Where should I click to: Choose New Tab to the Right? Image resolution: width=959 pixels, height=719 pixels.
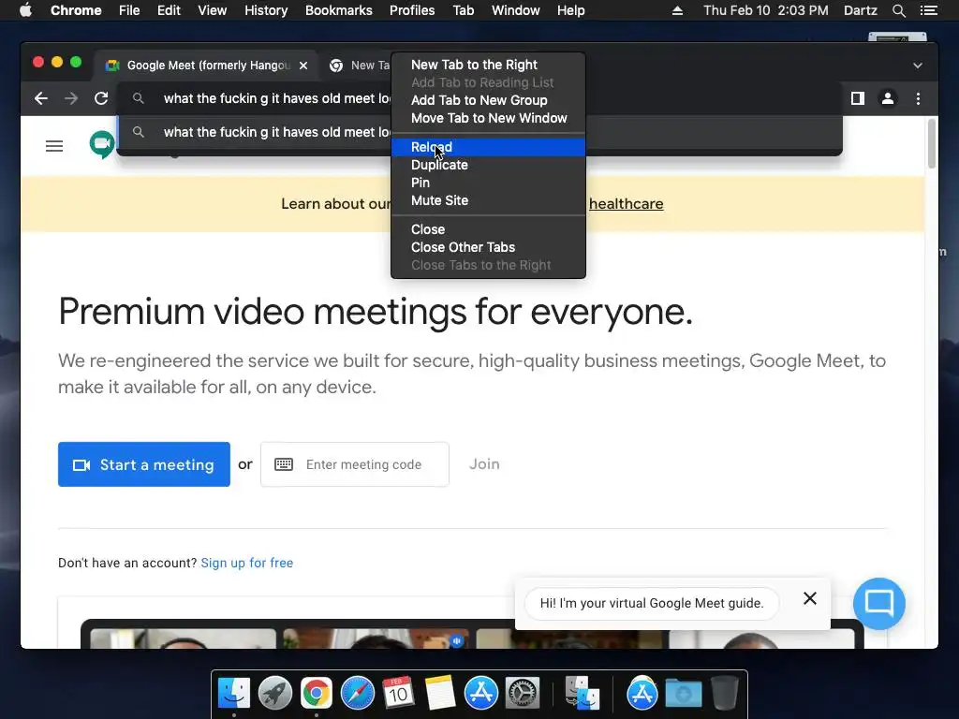coord(488,65)
